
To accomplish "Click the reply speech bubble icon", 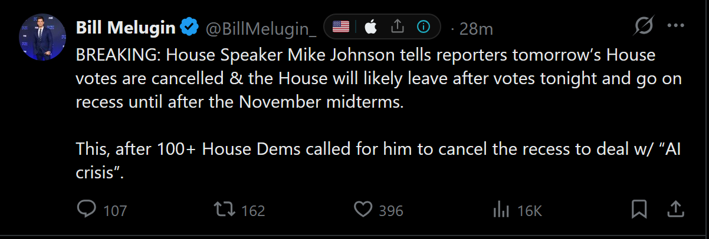I will 87,210.
